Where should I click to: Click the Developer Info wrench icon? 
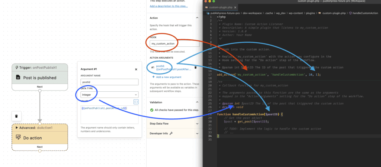click(172, 133)
